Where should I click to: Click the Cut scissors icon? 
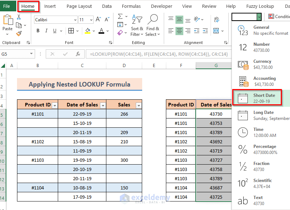tap(19, 17)
